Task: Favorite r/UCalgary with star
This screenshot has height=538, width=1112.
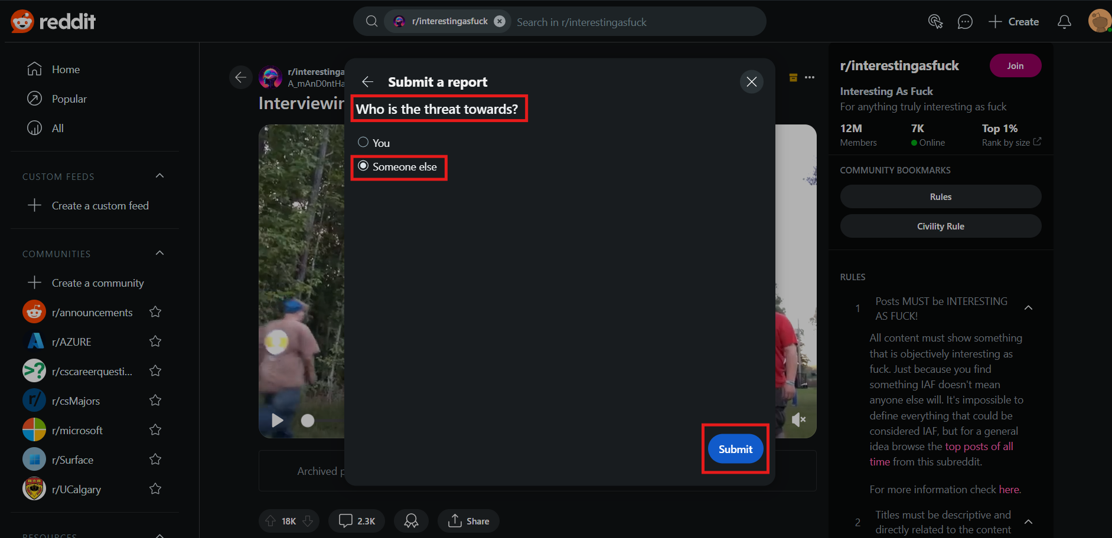Action: coord(155,488)
